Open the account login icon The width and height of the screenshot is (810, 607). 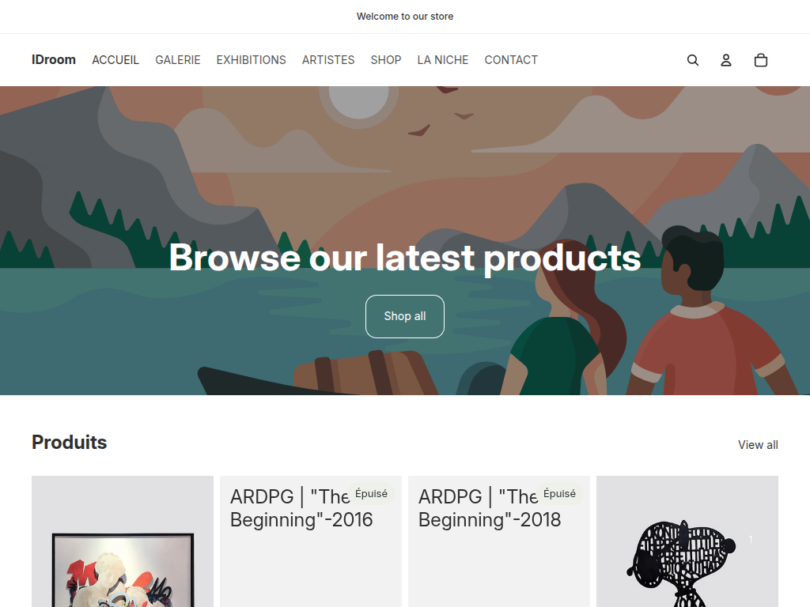(x=726, y=60)
